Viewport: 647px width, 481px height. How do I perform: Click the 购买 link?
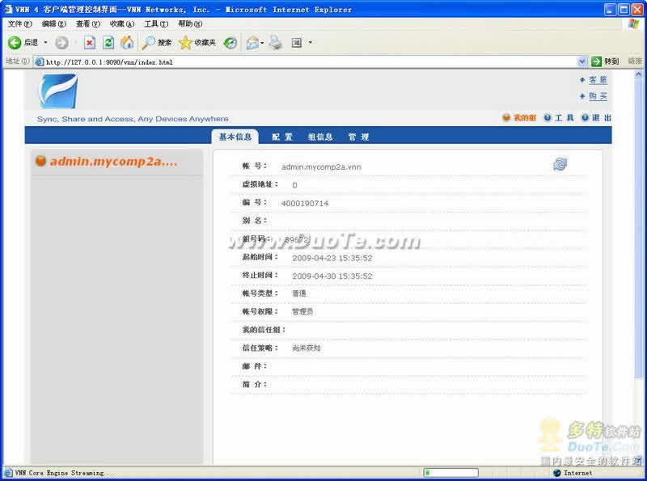pos(598,96)
